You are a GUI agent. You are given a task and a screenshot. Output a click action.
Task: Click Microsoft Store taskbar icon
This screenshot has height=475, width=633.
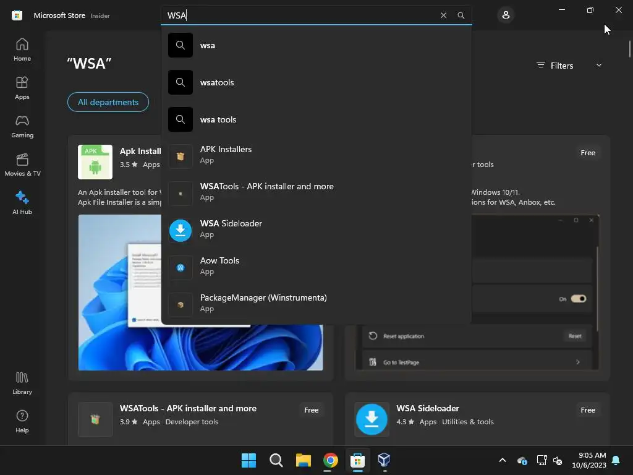click(x=357, y=460)
